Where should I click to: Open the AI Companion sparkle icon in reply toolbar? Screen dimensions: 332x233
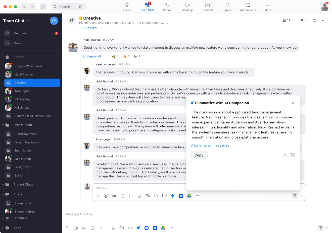pos(173,196)
